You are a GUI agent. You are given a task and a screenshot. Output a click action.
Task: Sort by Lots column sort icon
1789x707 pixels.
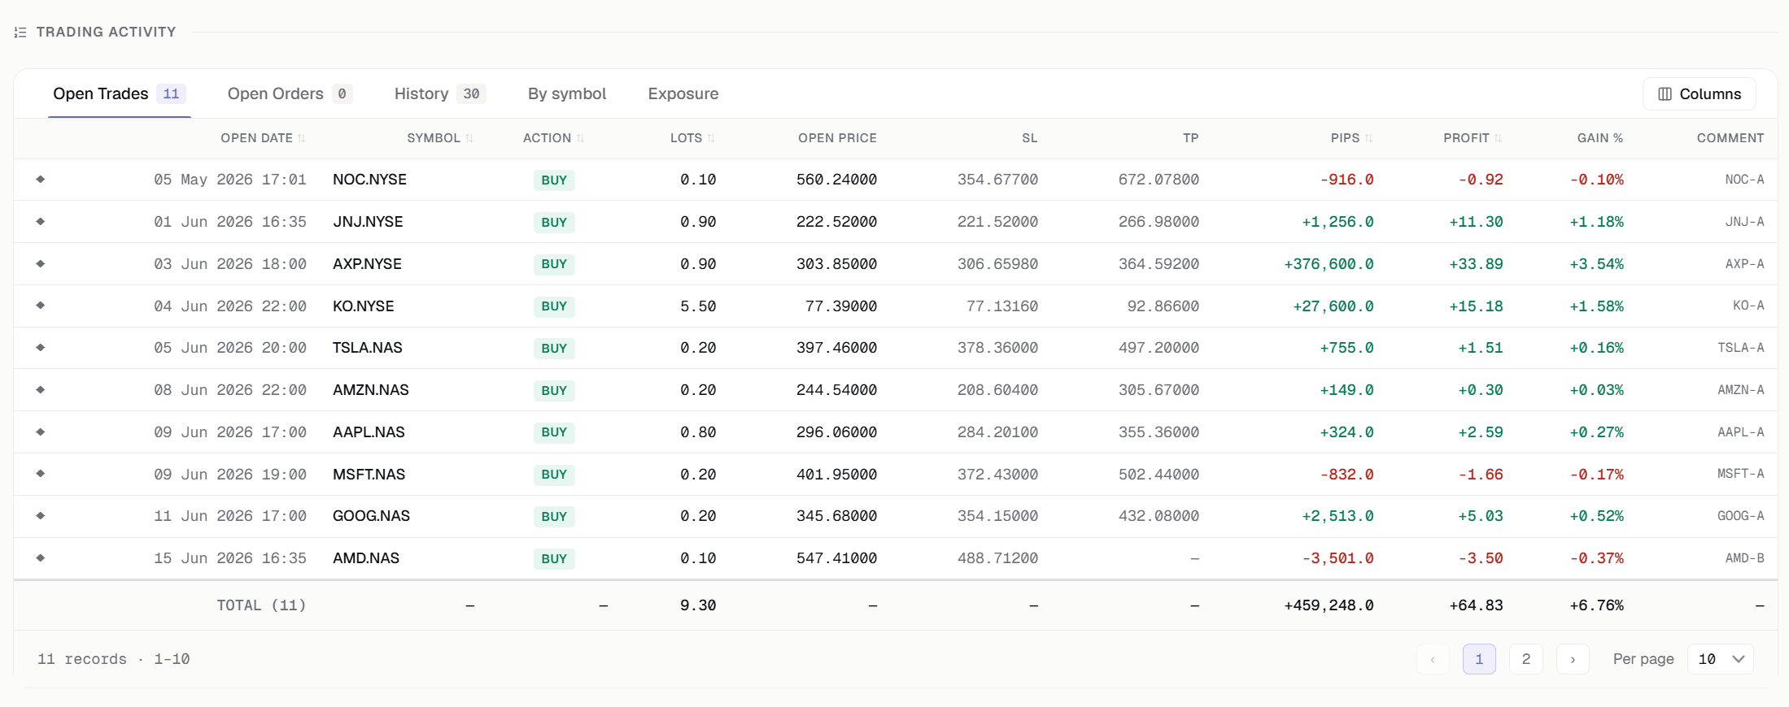(711, 138)
